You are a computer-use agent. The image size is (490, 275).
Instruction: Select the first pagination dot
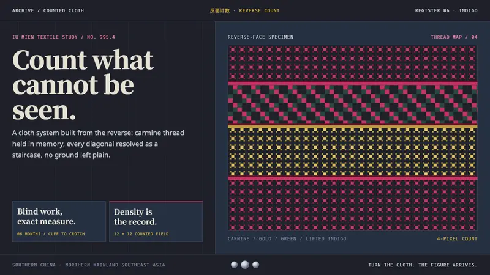pos(234,265)
